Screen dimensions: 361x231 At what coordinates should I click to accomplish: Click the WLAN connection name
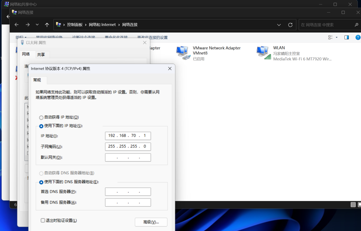[x=279, y=48]
